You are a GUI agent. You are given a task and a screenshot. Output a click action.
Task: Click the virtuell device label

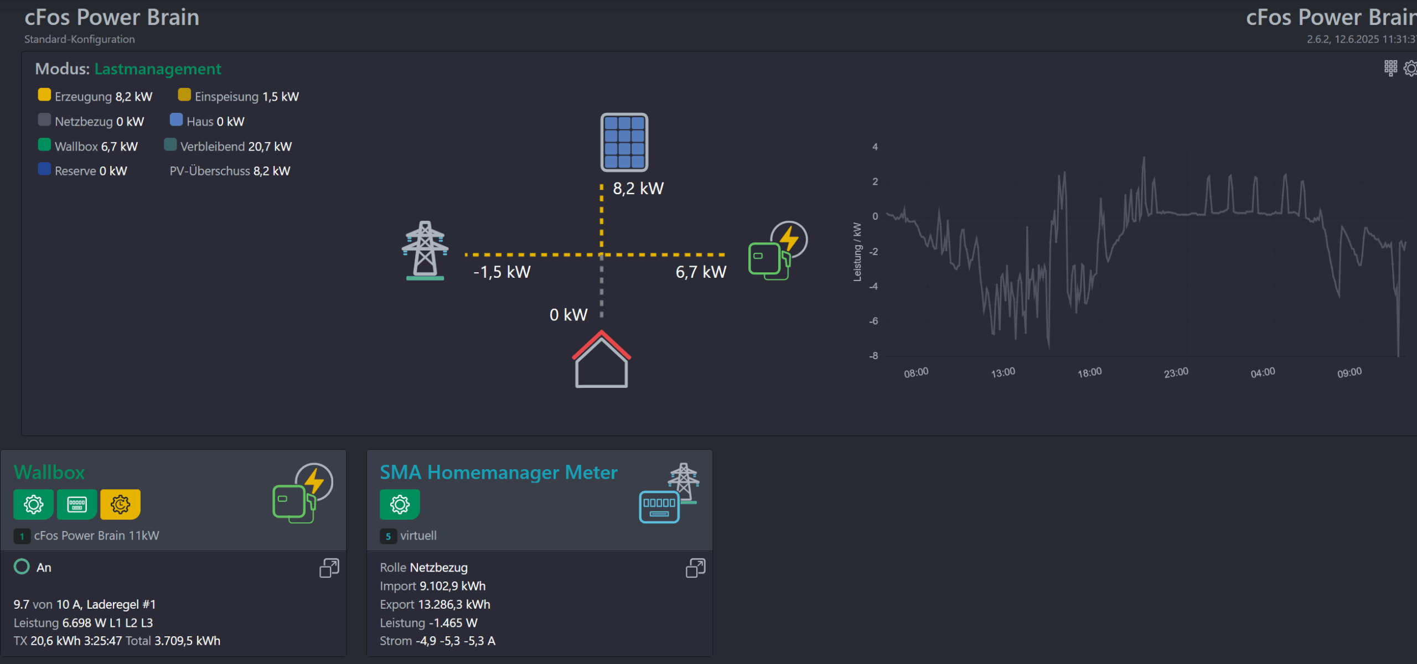[x=418, y=536]
